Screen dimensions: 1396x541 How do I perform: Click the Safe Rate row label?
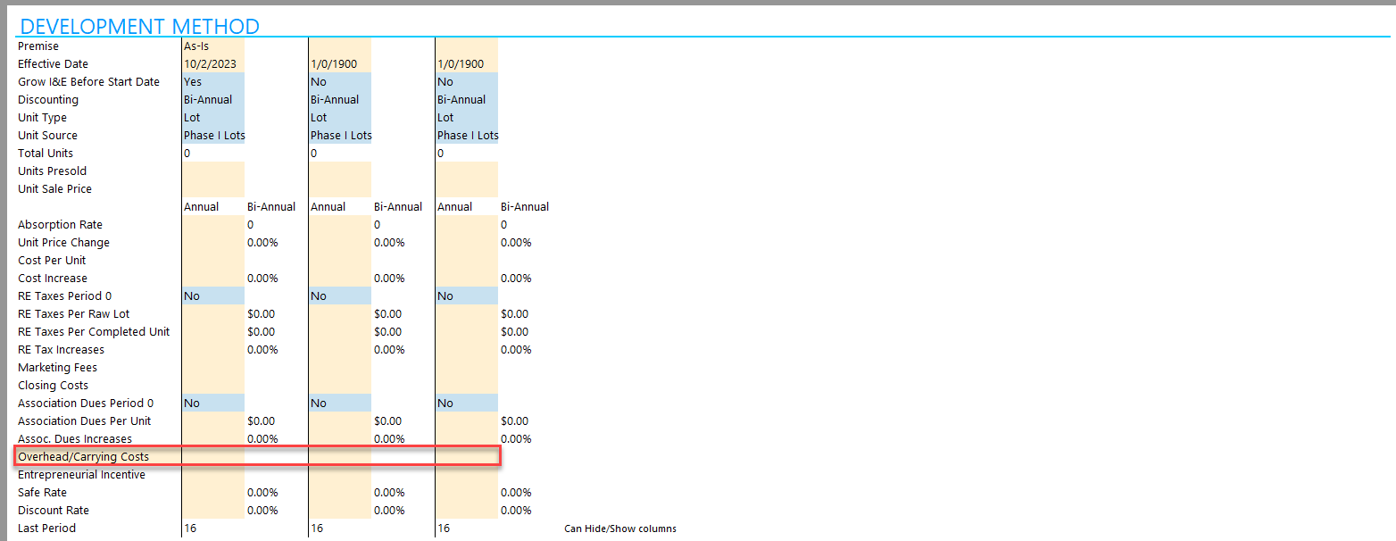click(42, 492)
